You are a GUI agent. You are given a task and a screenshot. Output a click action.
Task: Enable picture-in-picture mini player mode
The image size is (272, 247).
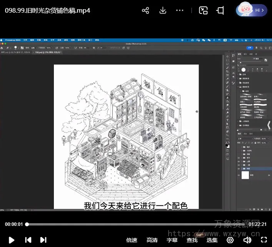pos(203,11)
